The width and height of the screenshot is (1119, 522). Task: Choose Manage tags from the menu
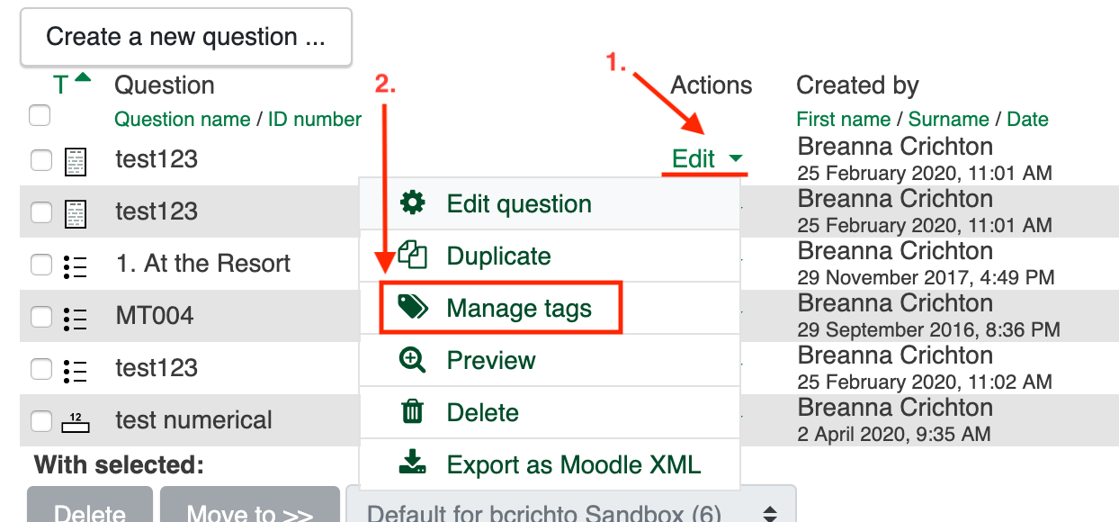(x=518, y=309)
